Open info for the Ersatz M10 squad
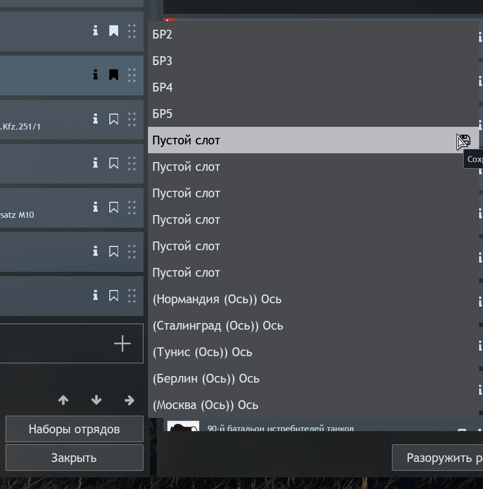483x489 pixels. [95, 207]
